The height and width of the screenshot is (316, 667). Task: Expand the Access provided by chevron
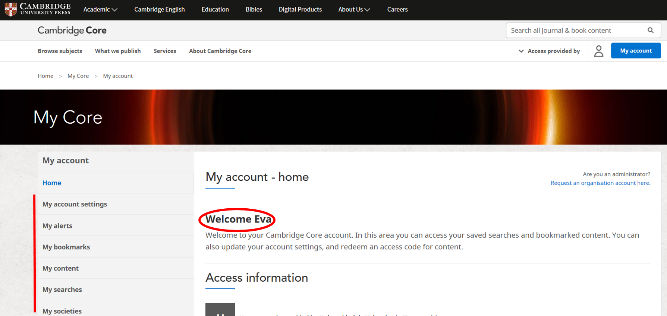[521, 51]
